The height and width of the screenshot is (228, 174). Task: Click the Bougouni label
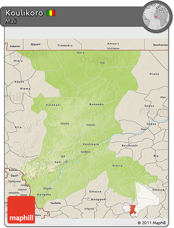point(99,199)
